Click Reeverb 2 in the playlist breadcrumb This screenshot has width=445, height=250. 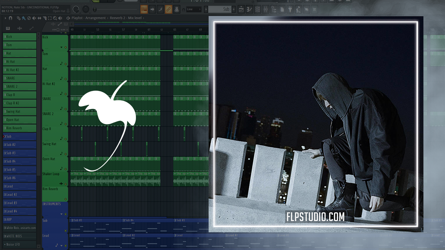[117, 18]
